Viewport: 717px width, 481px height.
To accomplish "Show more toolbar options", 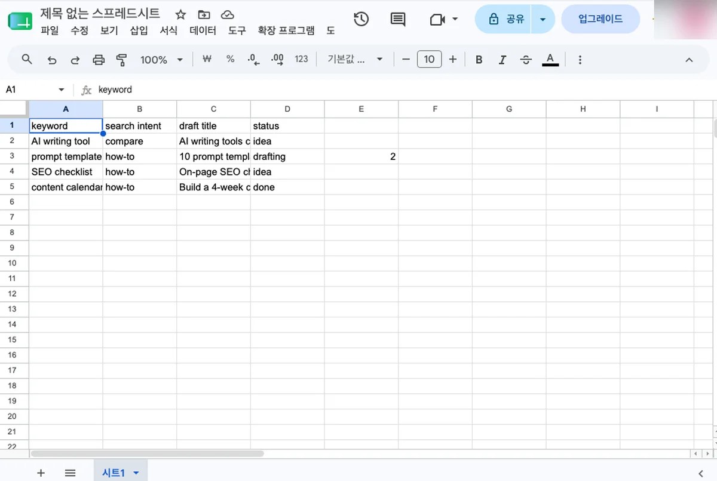I will click(580, 60).
